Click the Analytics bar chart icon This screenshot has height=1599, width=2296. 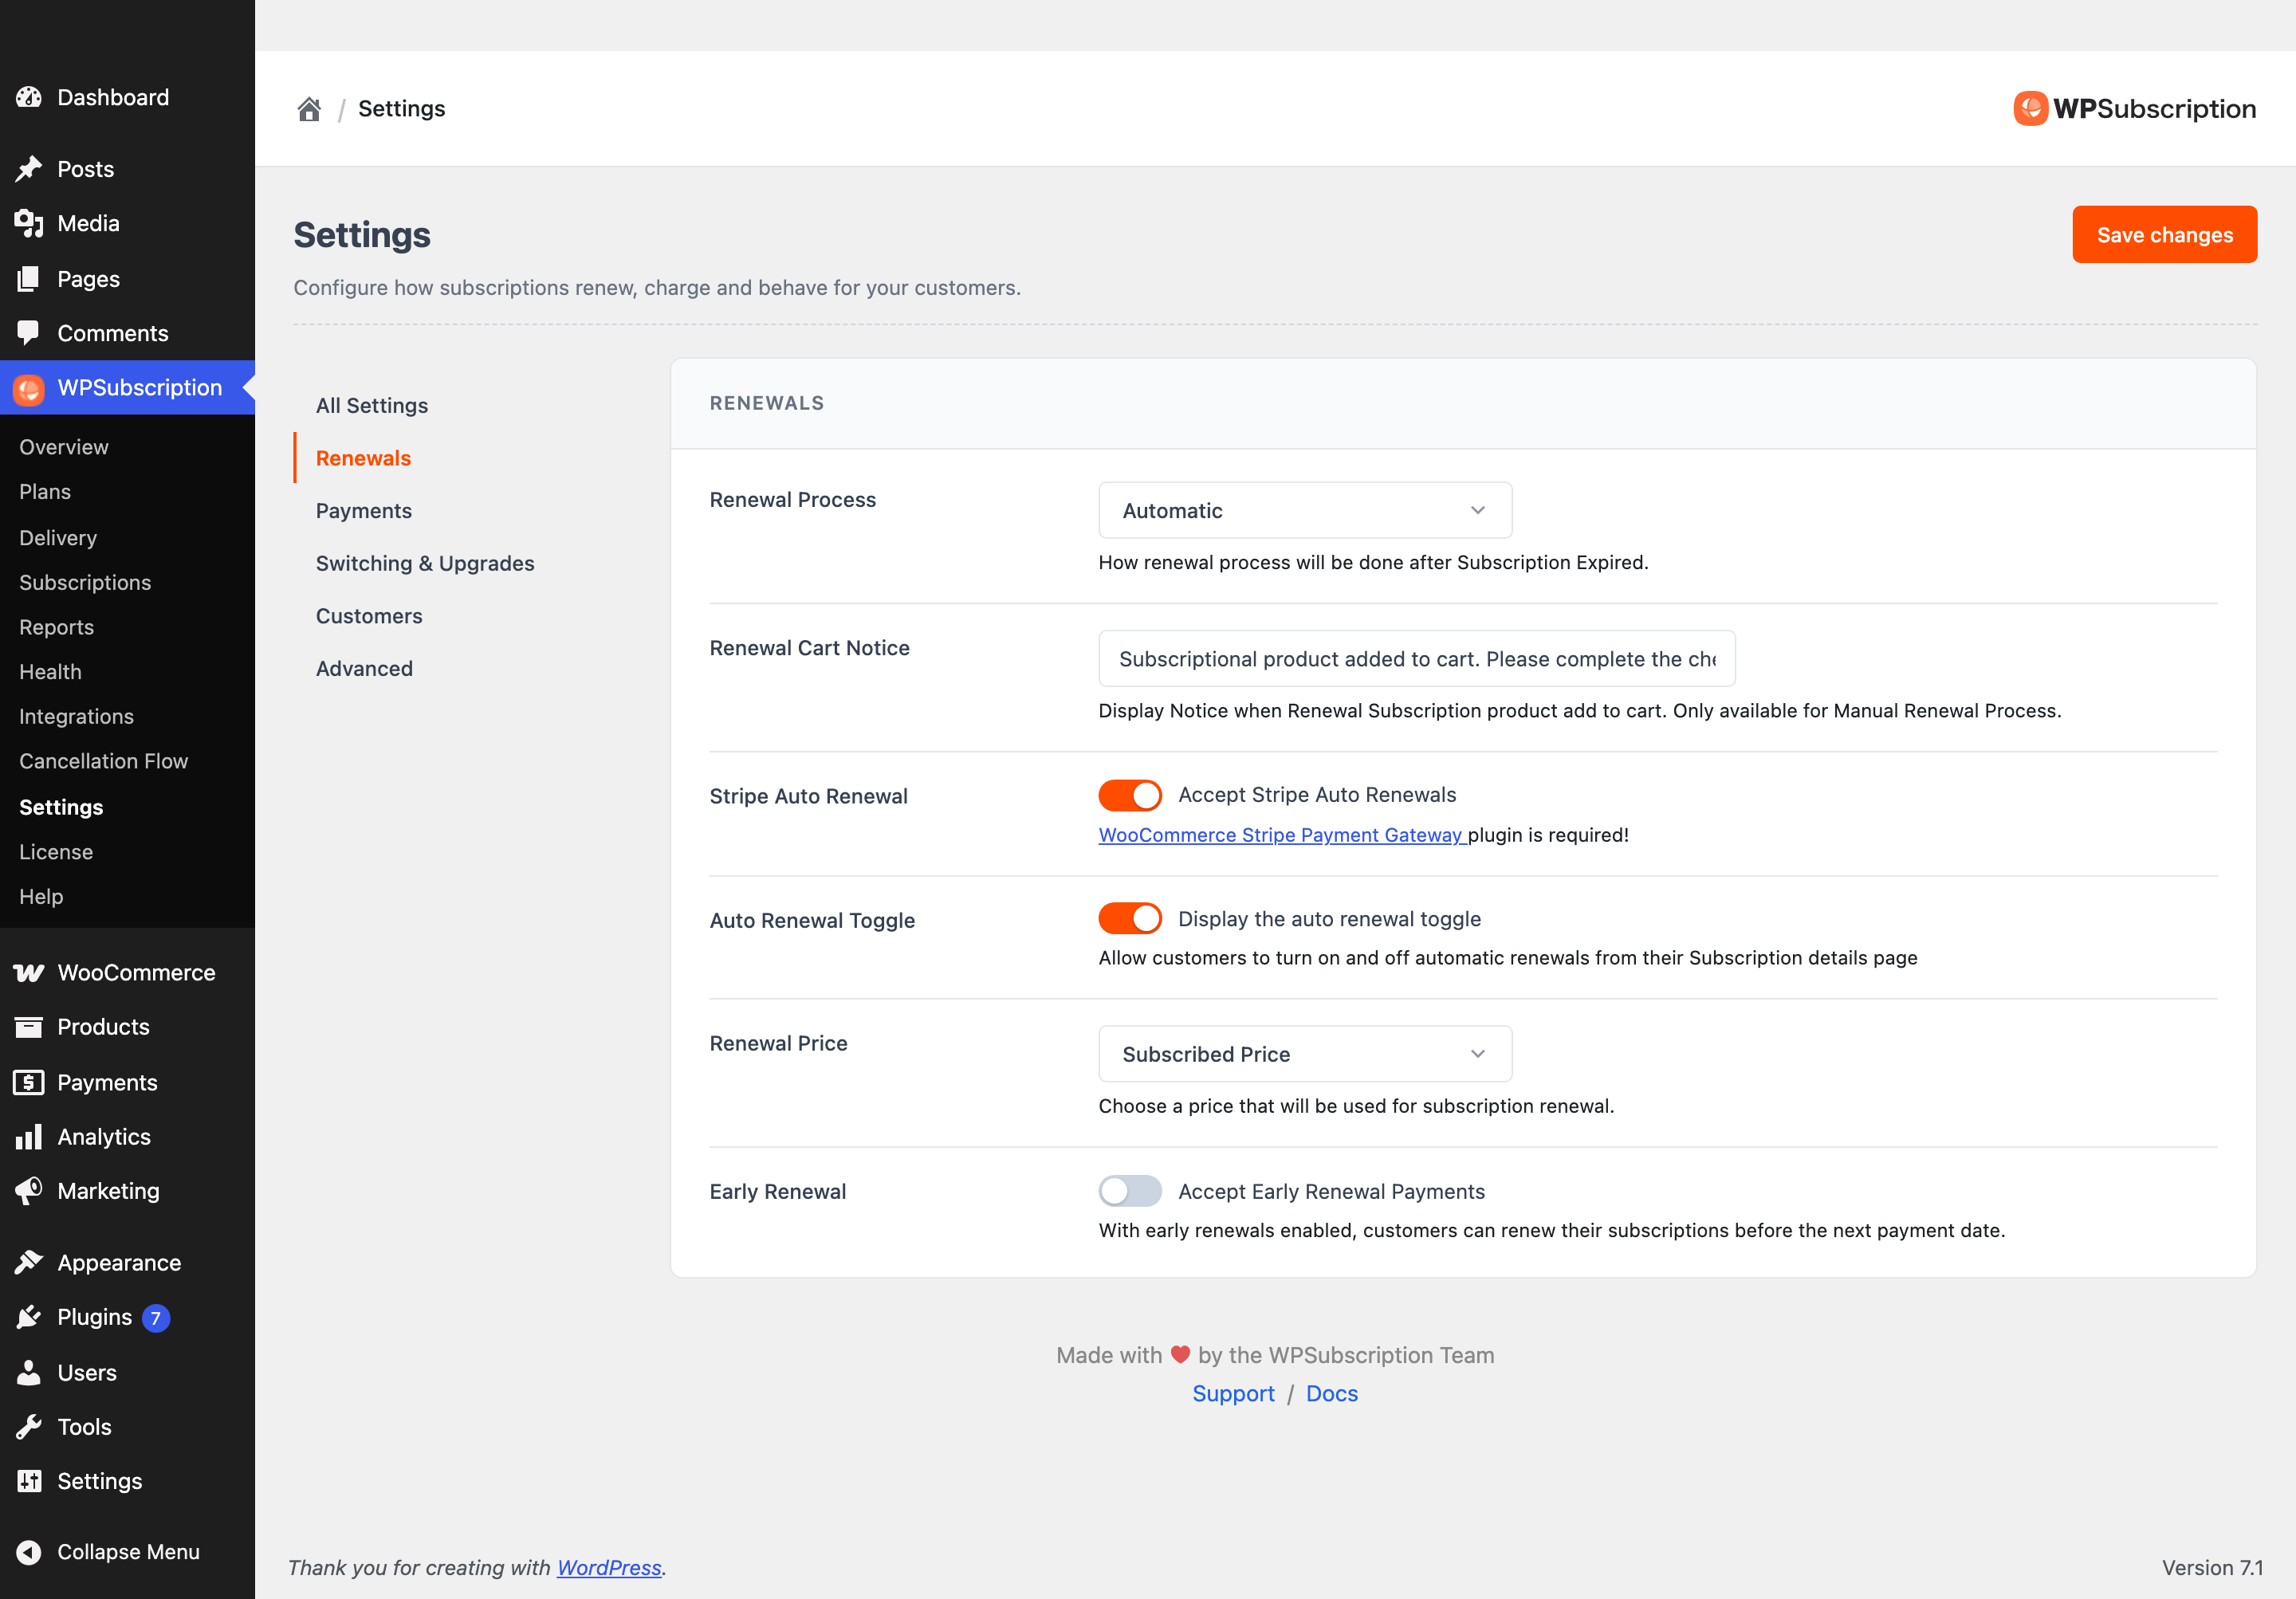pyautogui.click(x=29, y=1137)
